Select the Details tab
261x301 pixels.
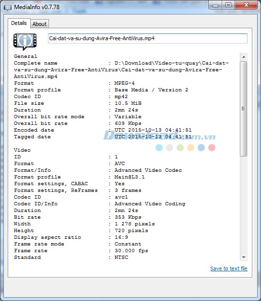(x=19, y=23)
